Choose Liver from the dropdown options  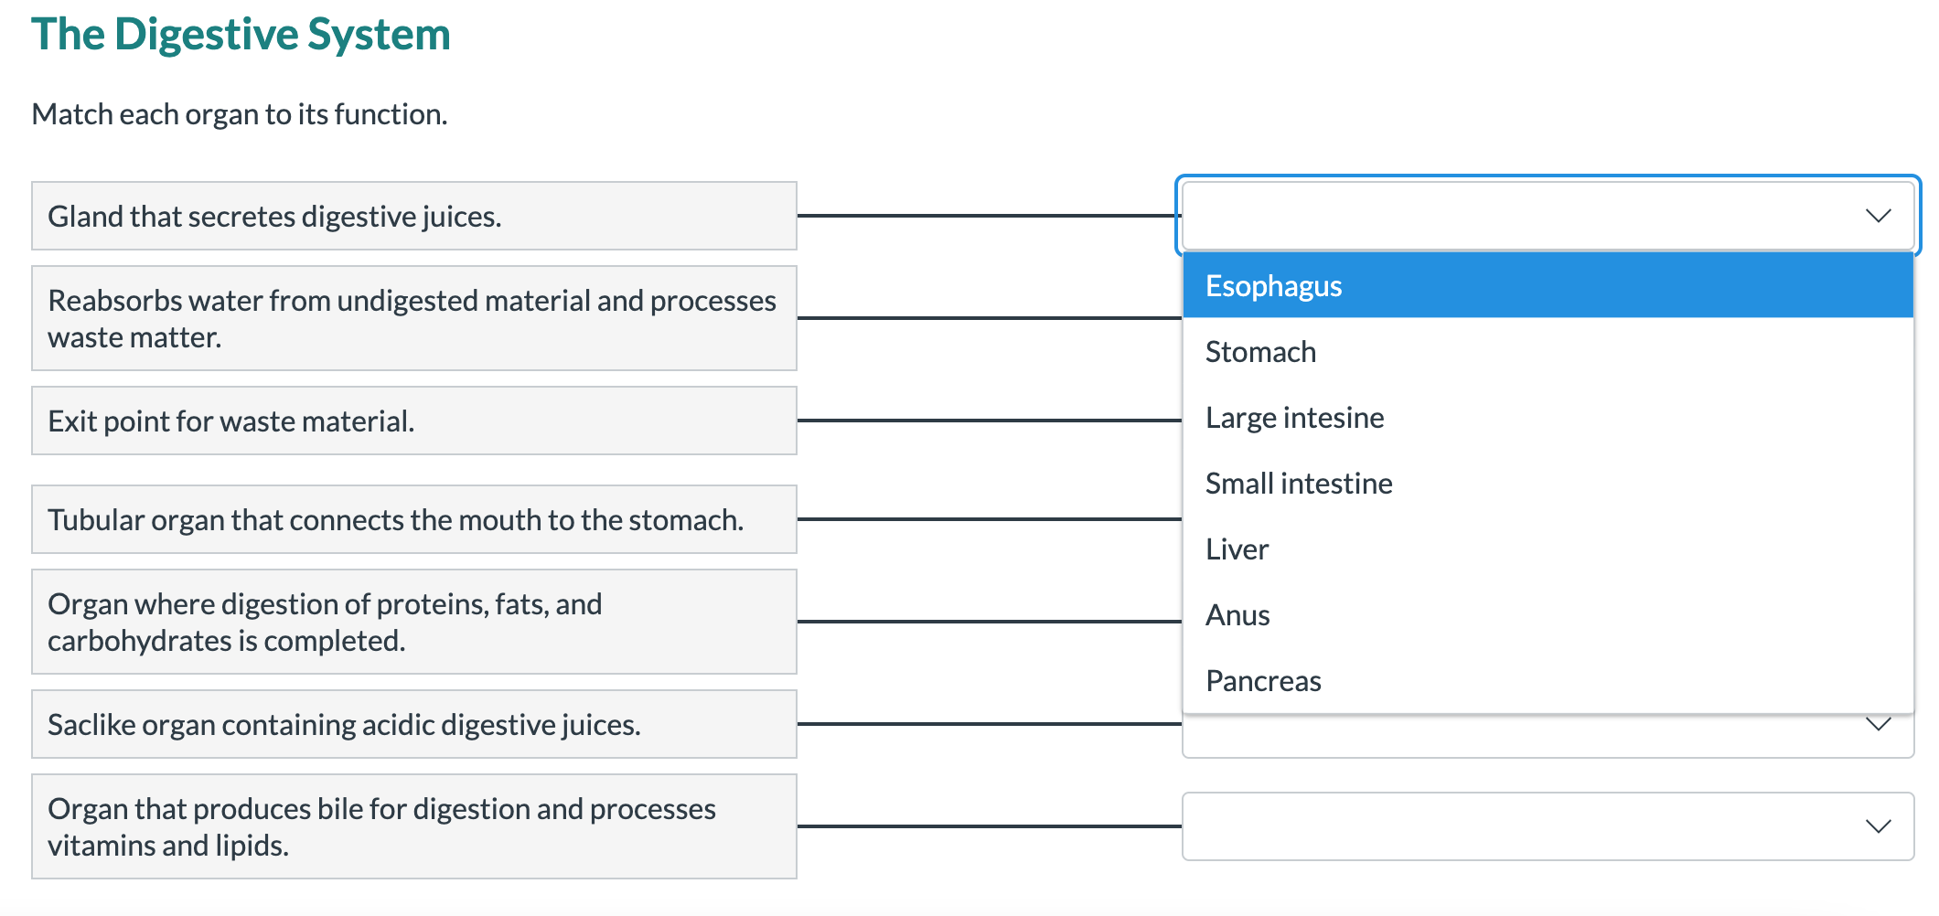pos(1237,549)
